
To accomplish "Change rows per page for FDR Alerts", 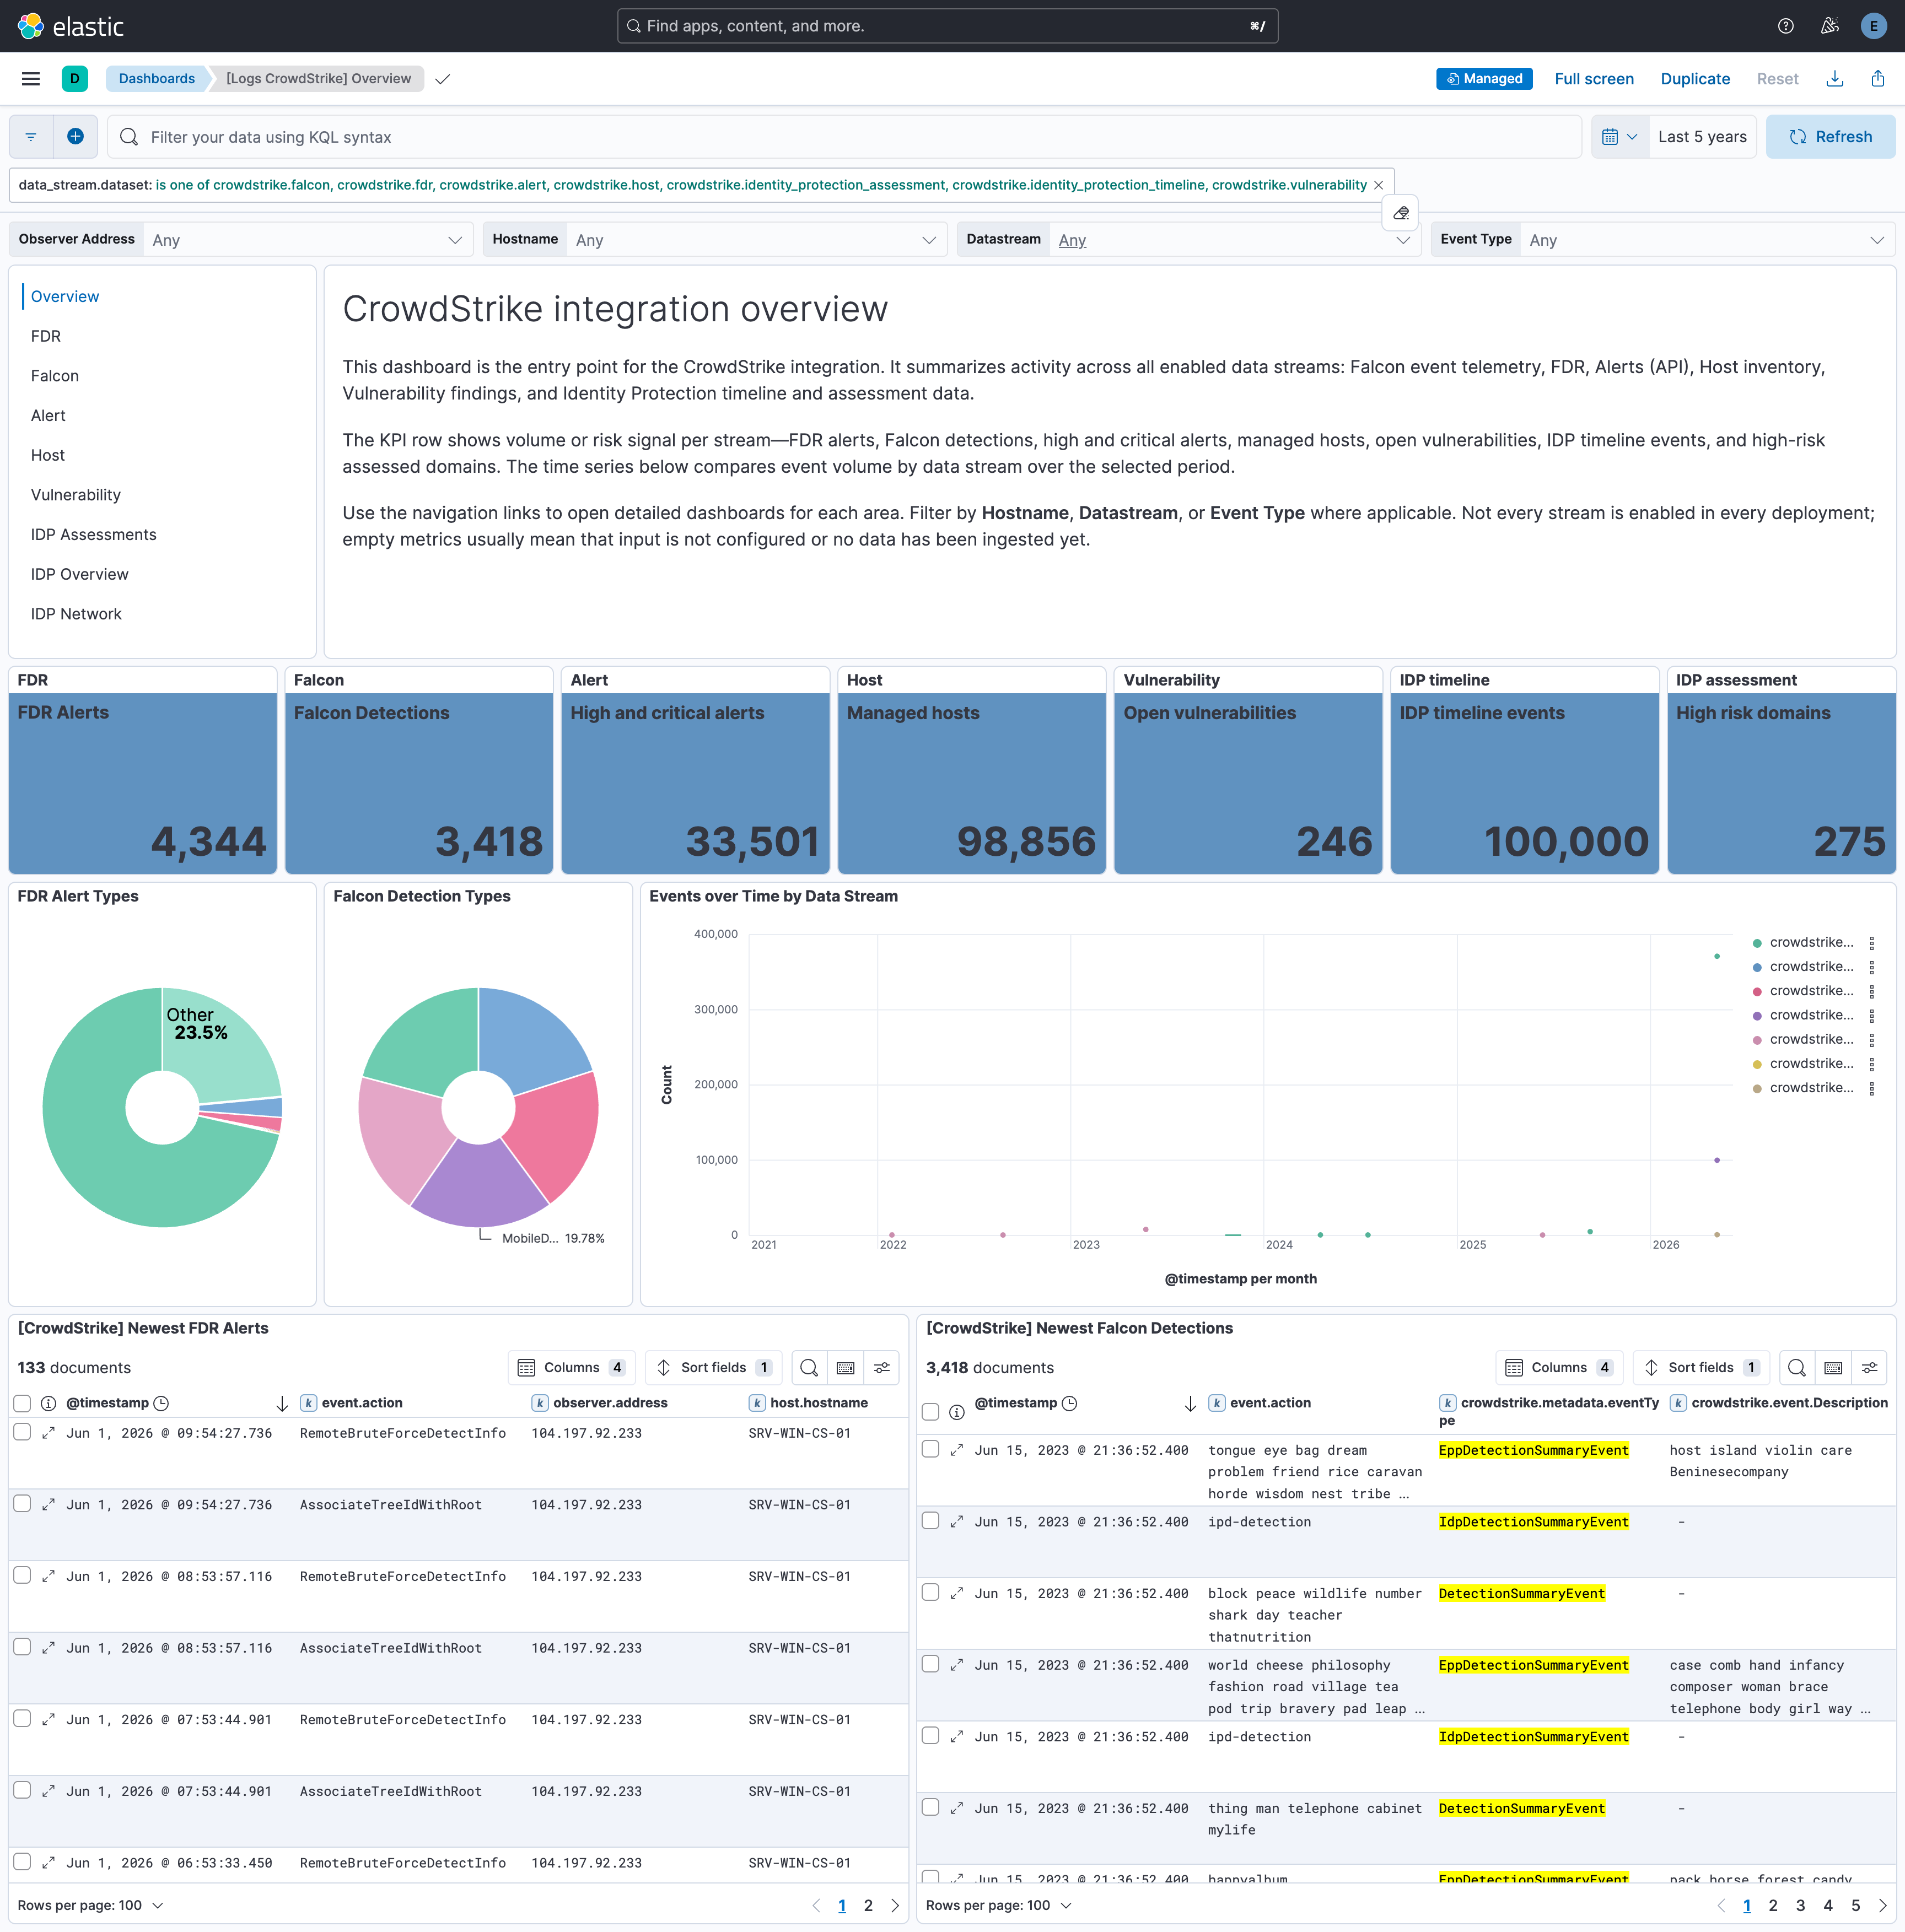I will click(x=90, y=1906).
